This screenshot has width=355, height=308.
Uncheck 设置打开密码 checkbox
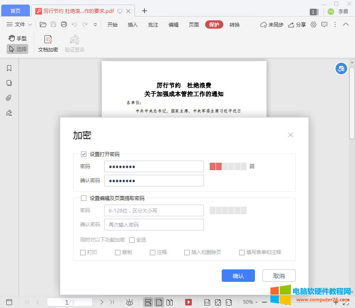point(83,154)
